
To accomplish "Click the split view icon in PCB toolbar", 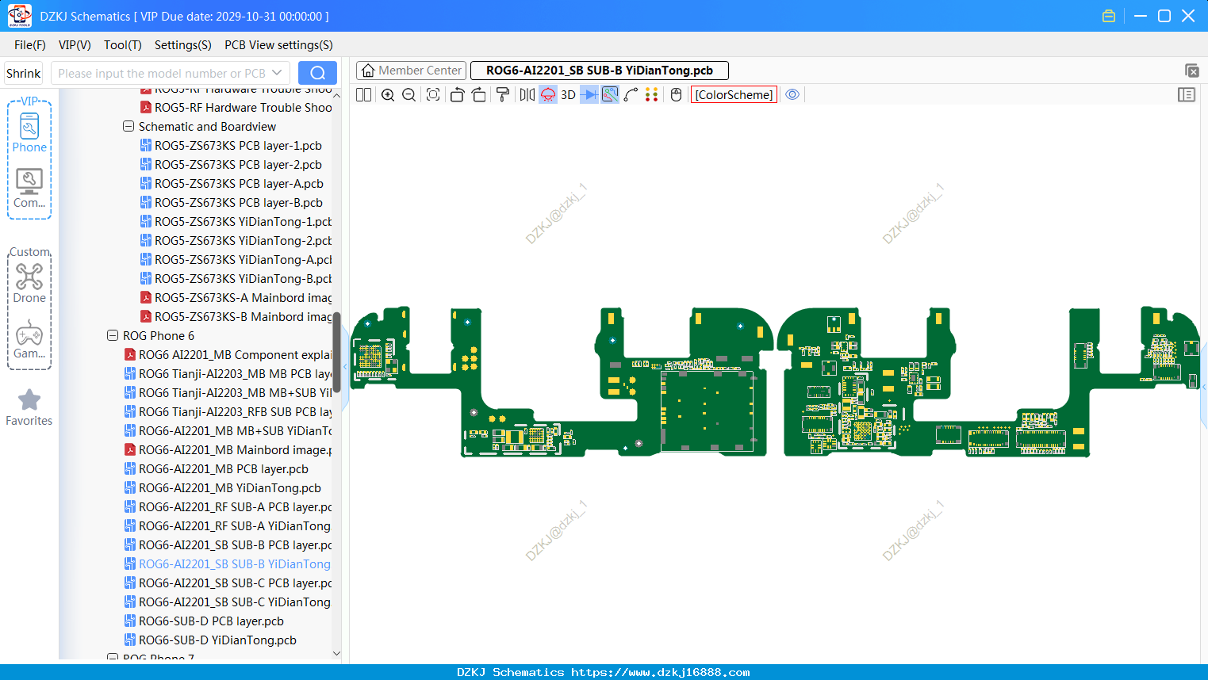I will click(363, 94).
